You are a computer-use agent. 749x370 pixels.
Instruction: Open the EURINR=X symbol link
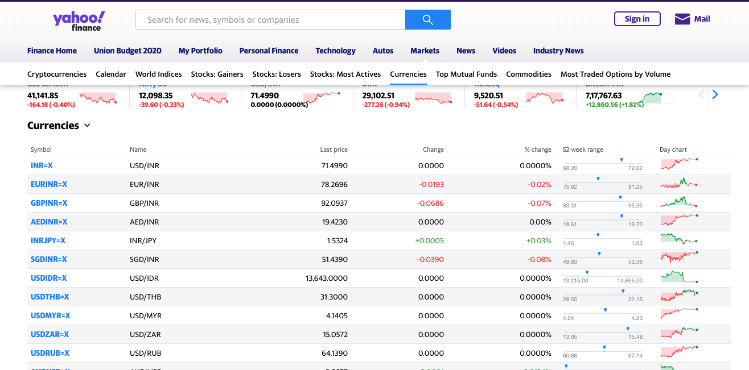[49, 184]
